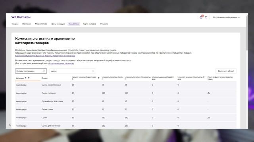Select the Папки сумки cell
The height and width of the screenshot is (142, 254).
point(47,109)
